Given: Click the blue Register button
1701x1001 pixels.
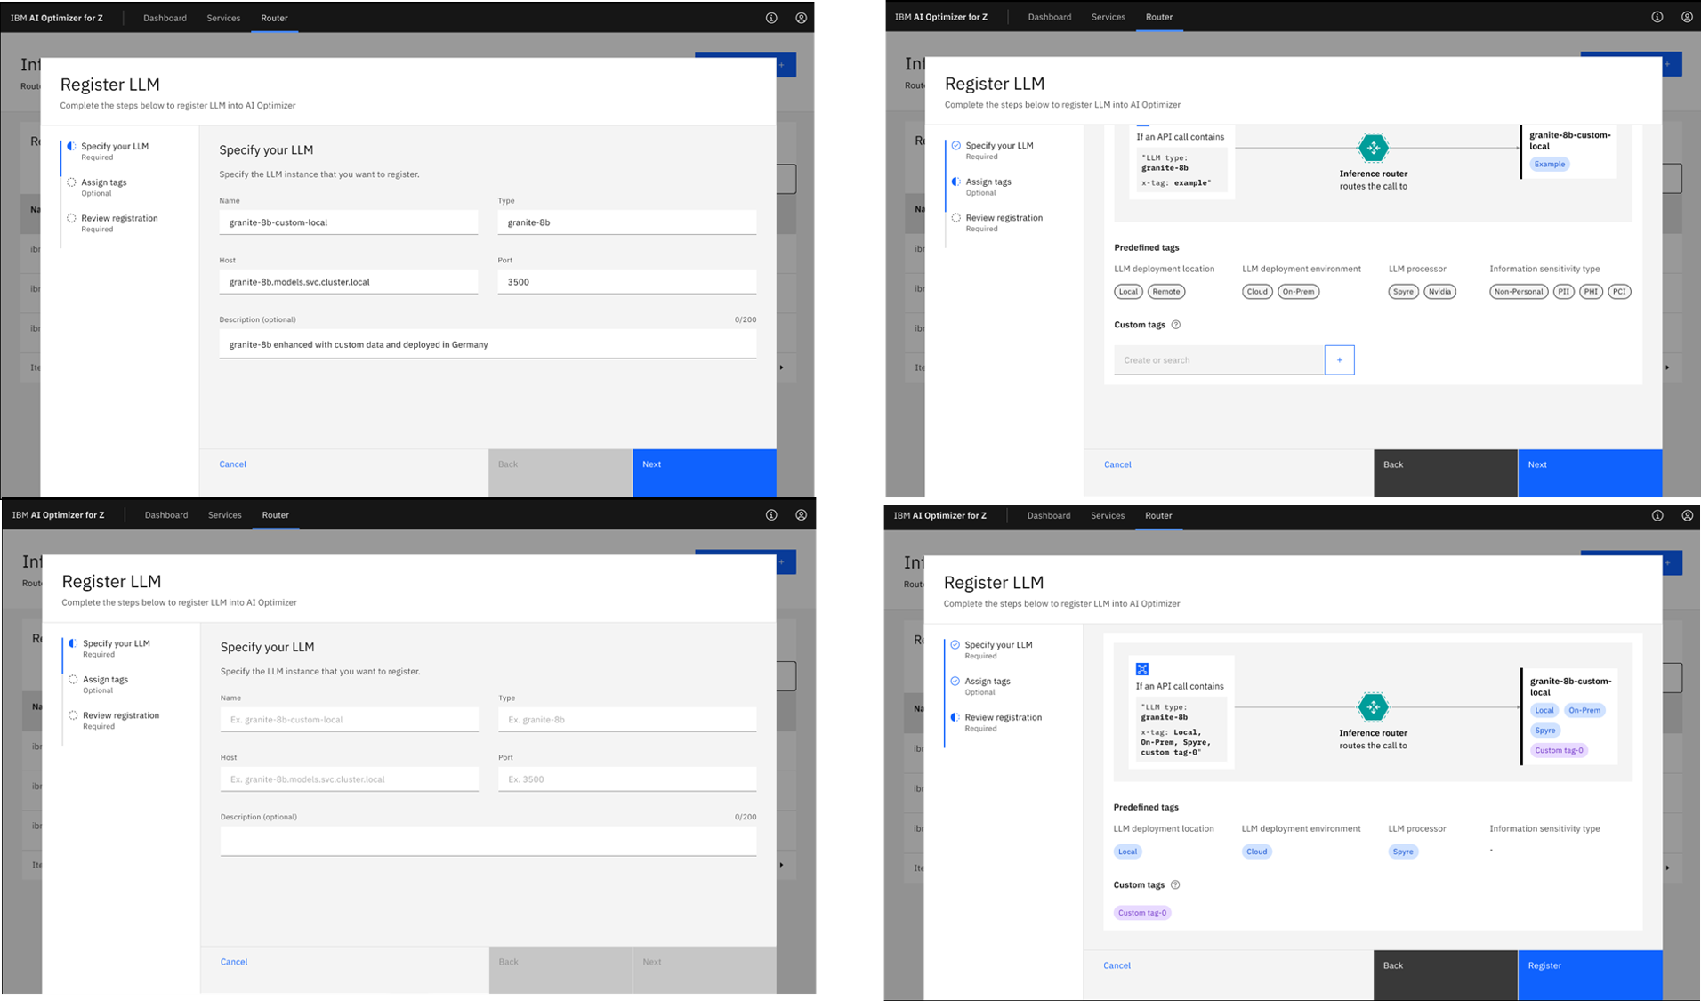Looking at the screenshot, I should [x=1590, y=975].
